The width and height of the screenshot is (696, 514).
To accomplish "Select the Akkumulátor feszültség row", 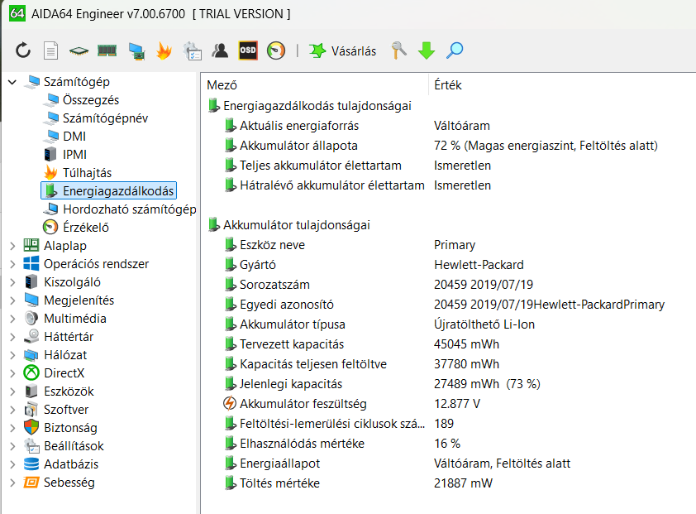I will [303, 404].
